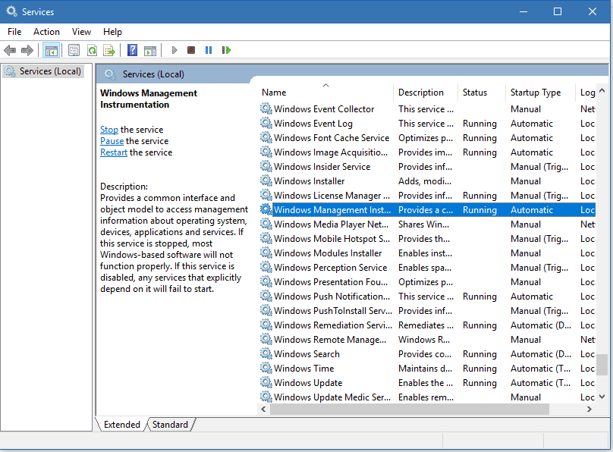
Task: Select Windows Remote Manage... row
Action: [427, 340]
